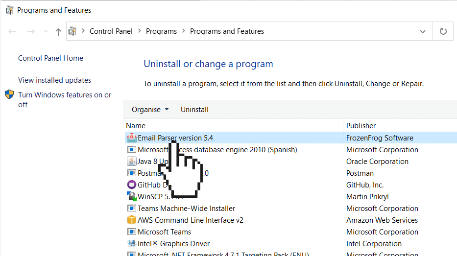This screenshot has height=256, width=457.
Task: Go up one level with up arrow
Action: (58, 31)
